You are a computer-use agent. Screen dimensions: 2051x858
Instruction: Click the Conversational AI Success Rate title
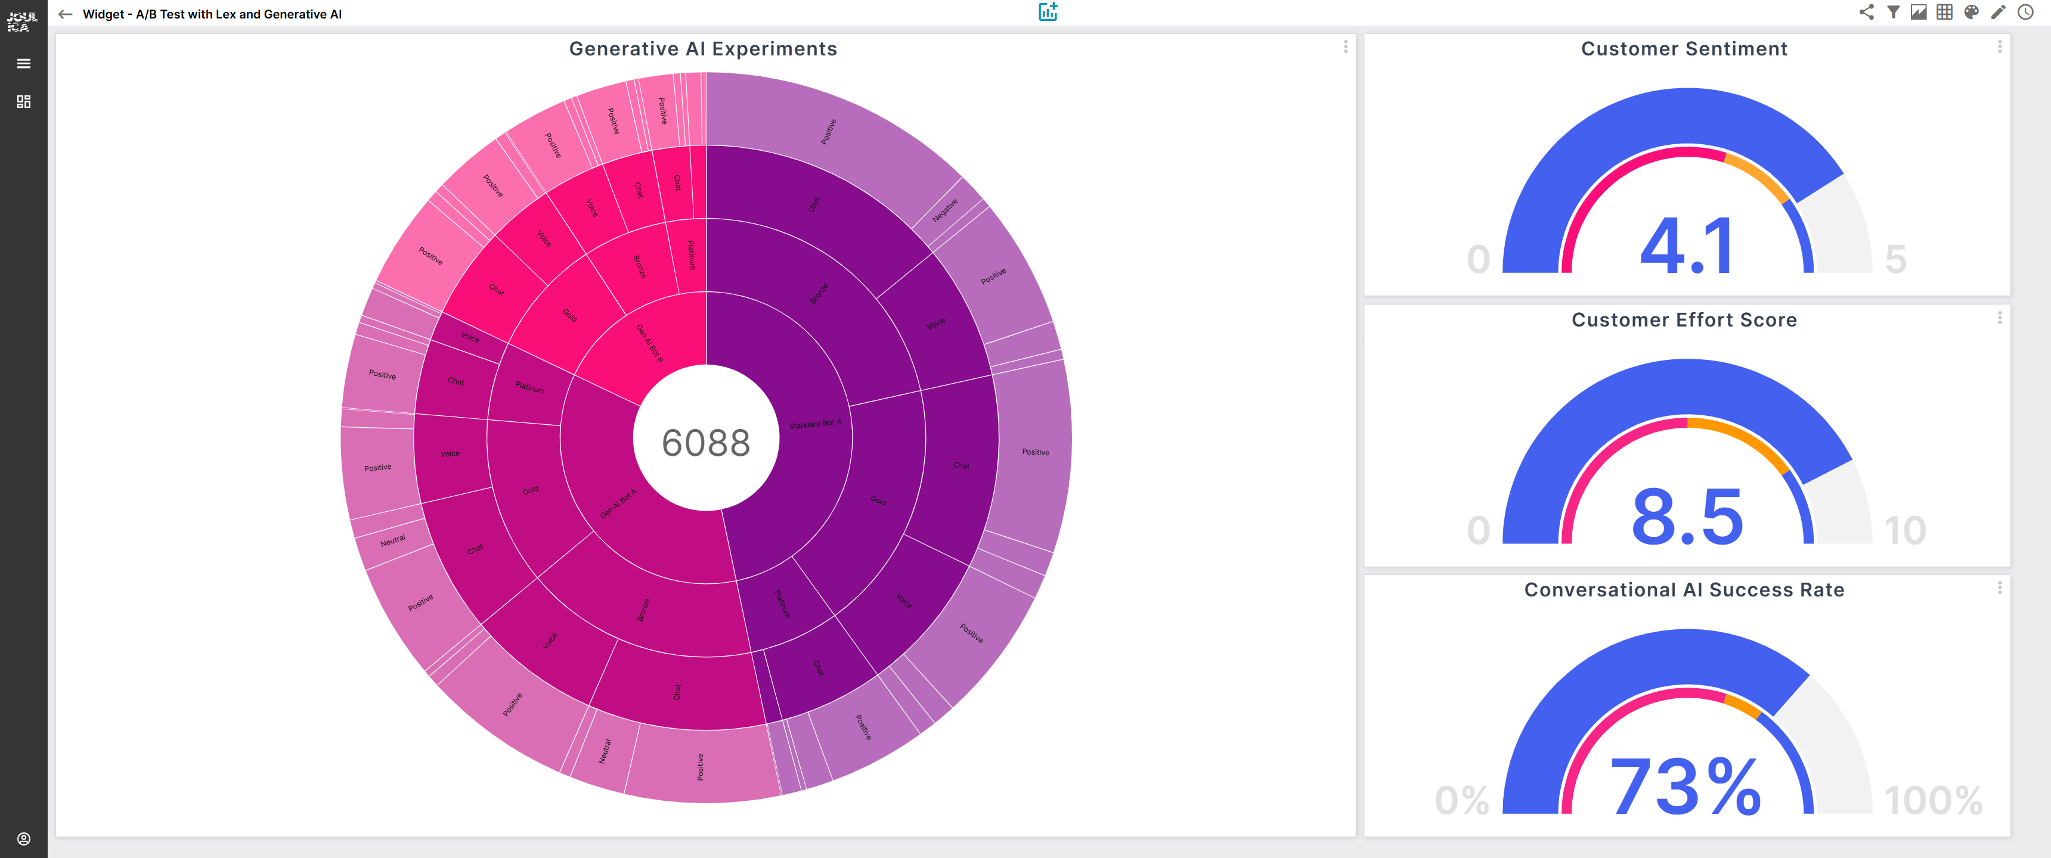(x=1684, y=589)
